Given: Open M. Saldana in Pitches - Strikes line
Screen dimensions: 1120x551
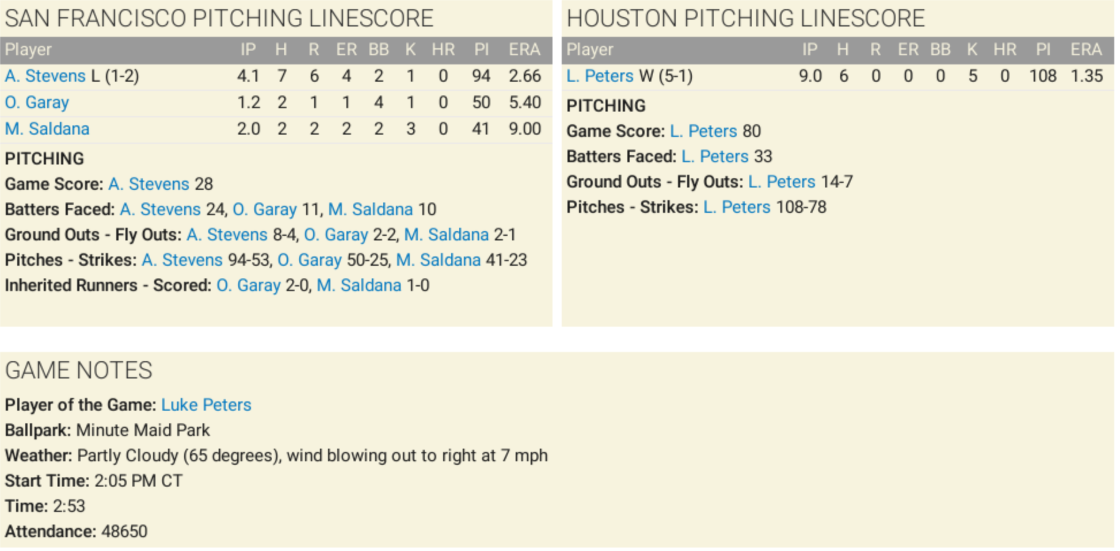Looking at the screenshot, I should point(438,260).
